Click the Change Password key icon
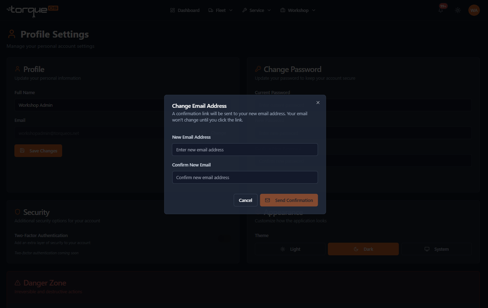Screen dimensions: 488x308 point(258,69)
